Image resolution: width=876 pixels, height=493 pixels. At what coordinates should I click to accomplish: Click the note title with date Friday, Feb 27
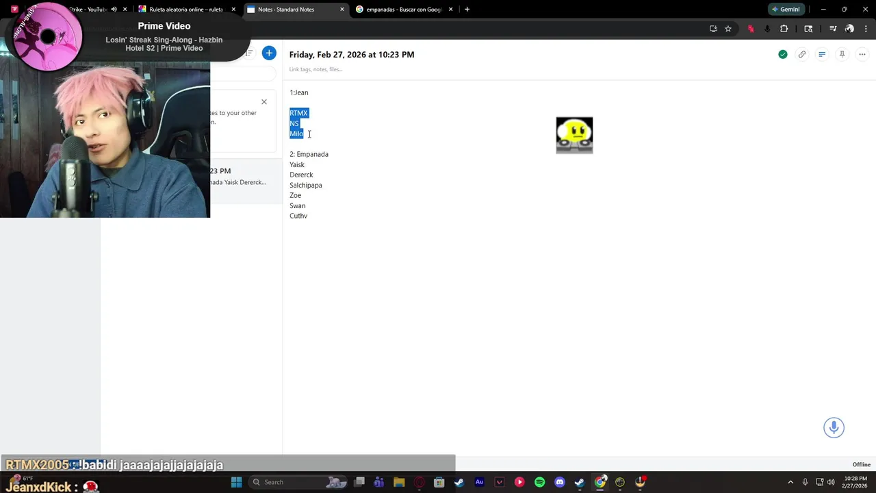click(x=352, y=55)
